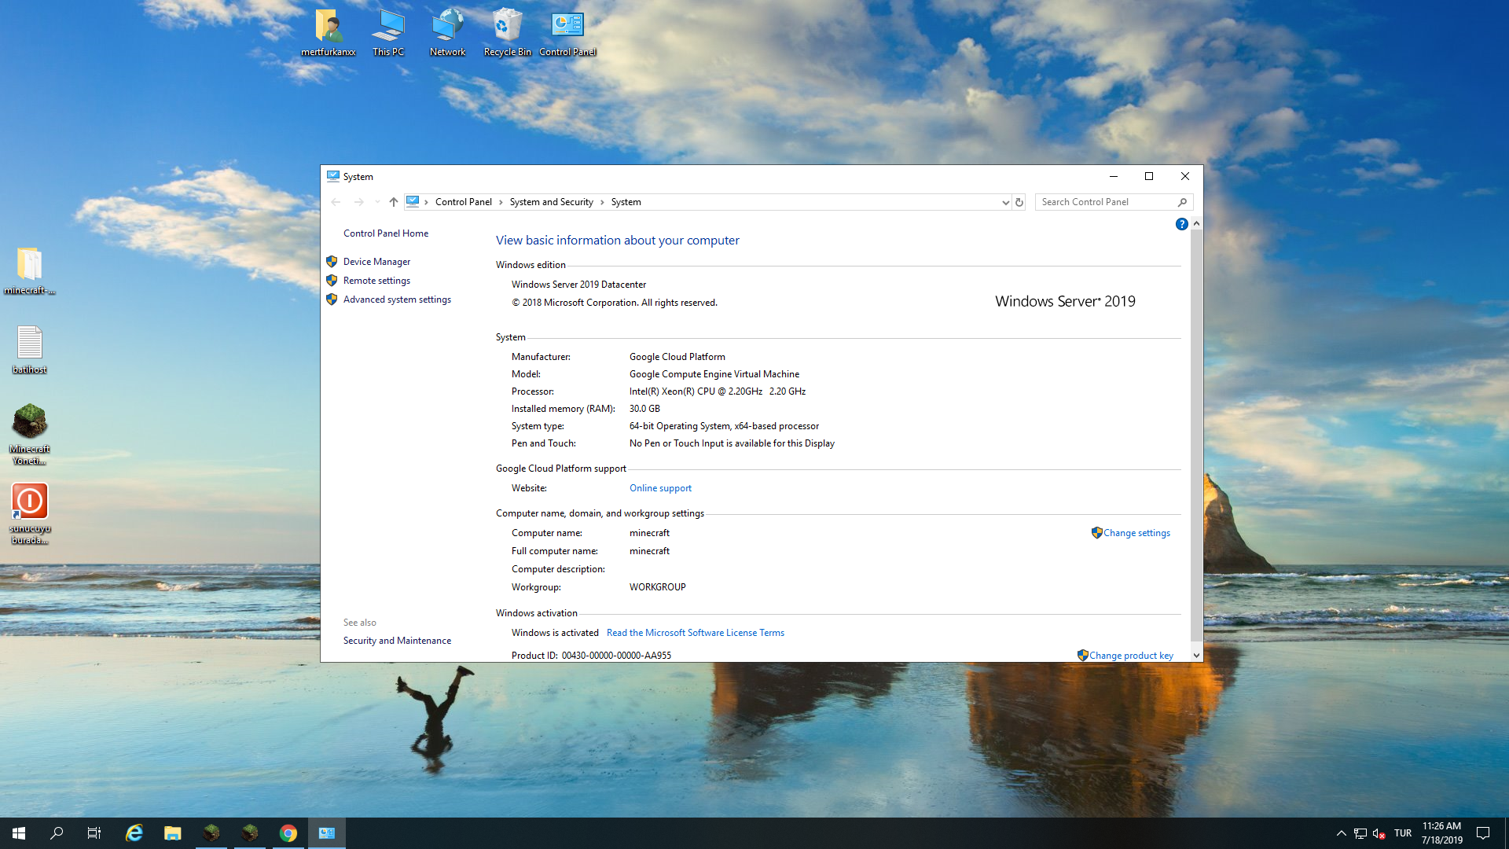
Task: Open address bar history dropdown
Action: click(x=1005, y=202)
